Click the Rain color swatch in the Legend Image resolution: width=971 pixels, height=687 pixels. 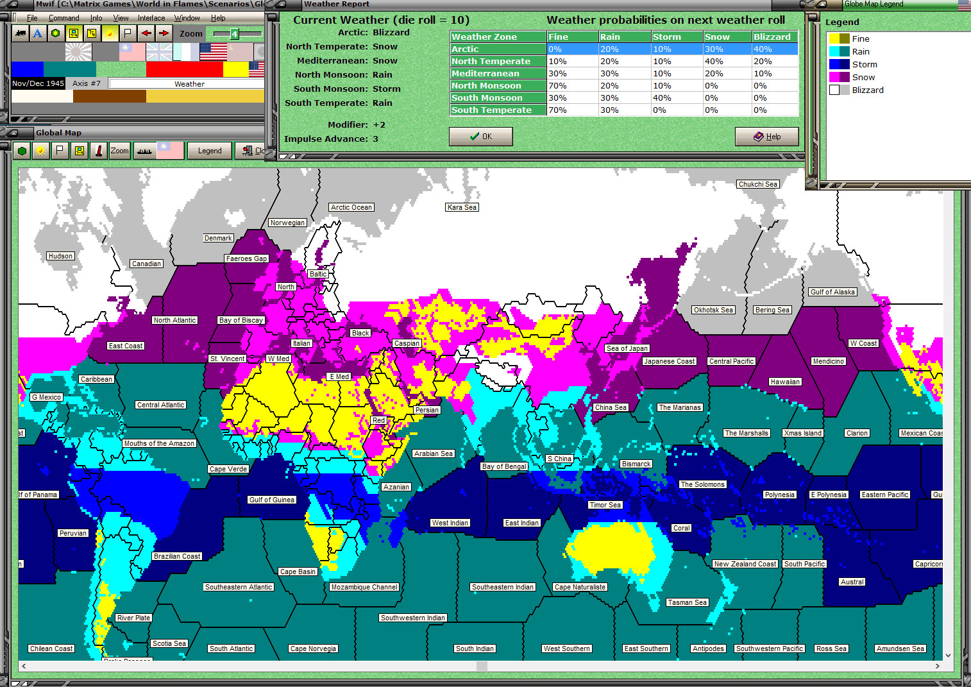pos(840,51)
